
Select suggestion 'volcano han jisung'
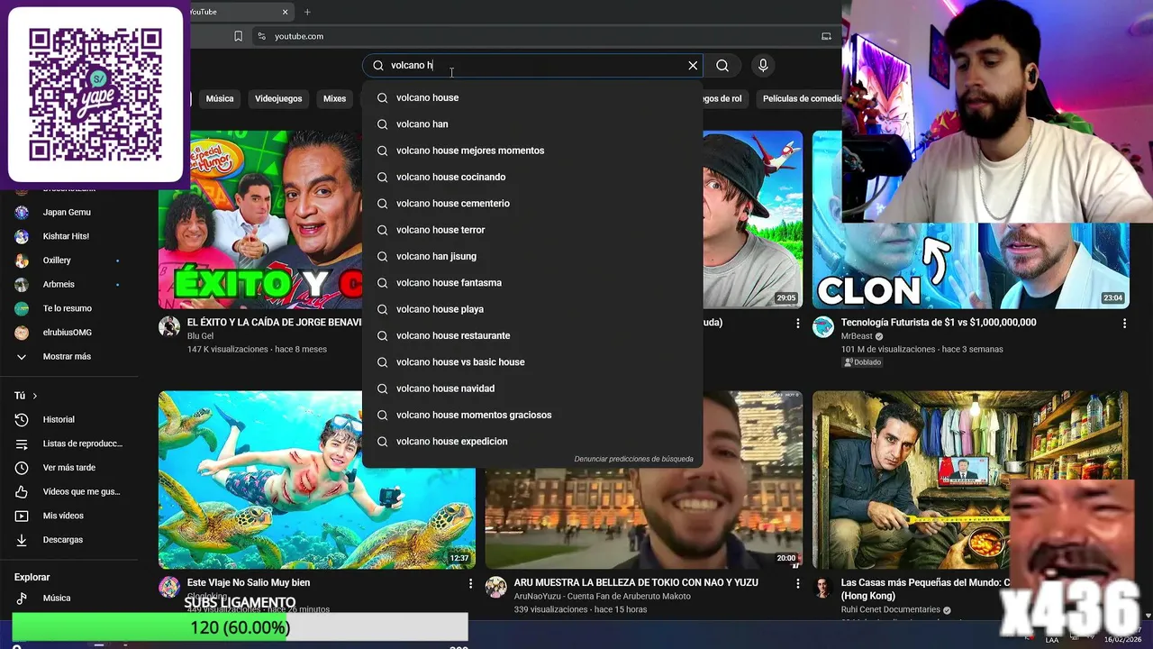[x=532, y=256]
